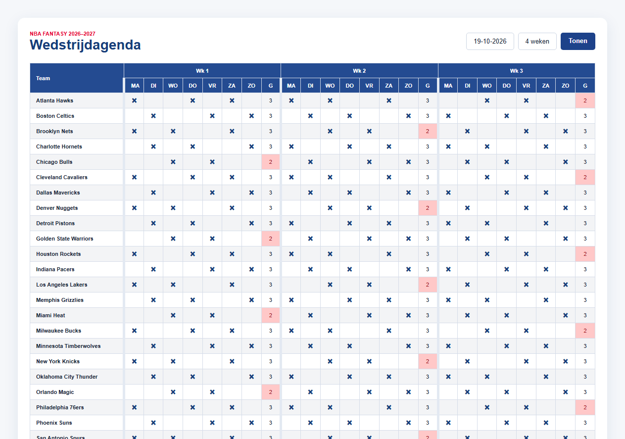Click the Los Angeles Lakers team name

pos(62,285)
